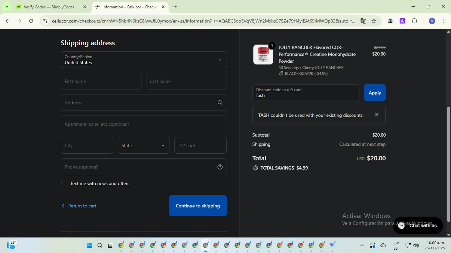451x253 pixels.
Task: Open Chat with us widget
Action: (x=418, y=225)
